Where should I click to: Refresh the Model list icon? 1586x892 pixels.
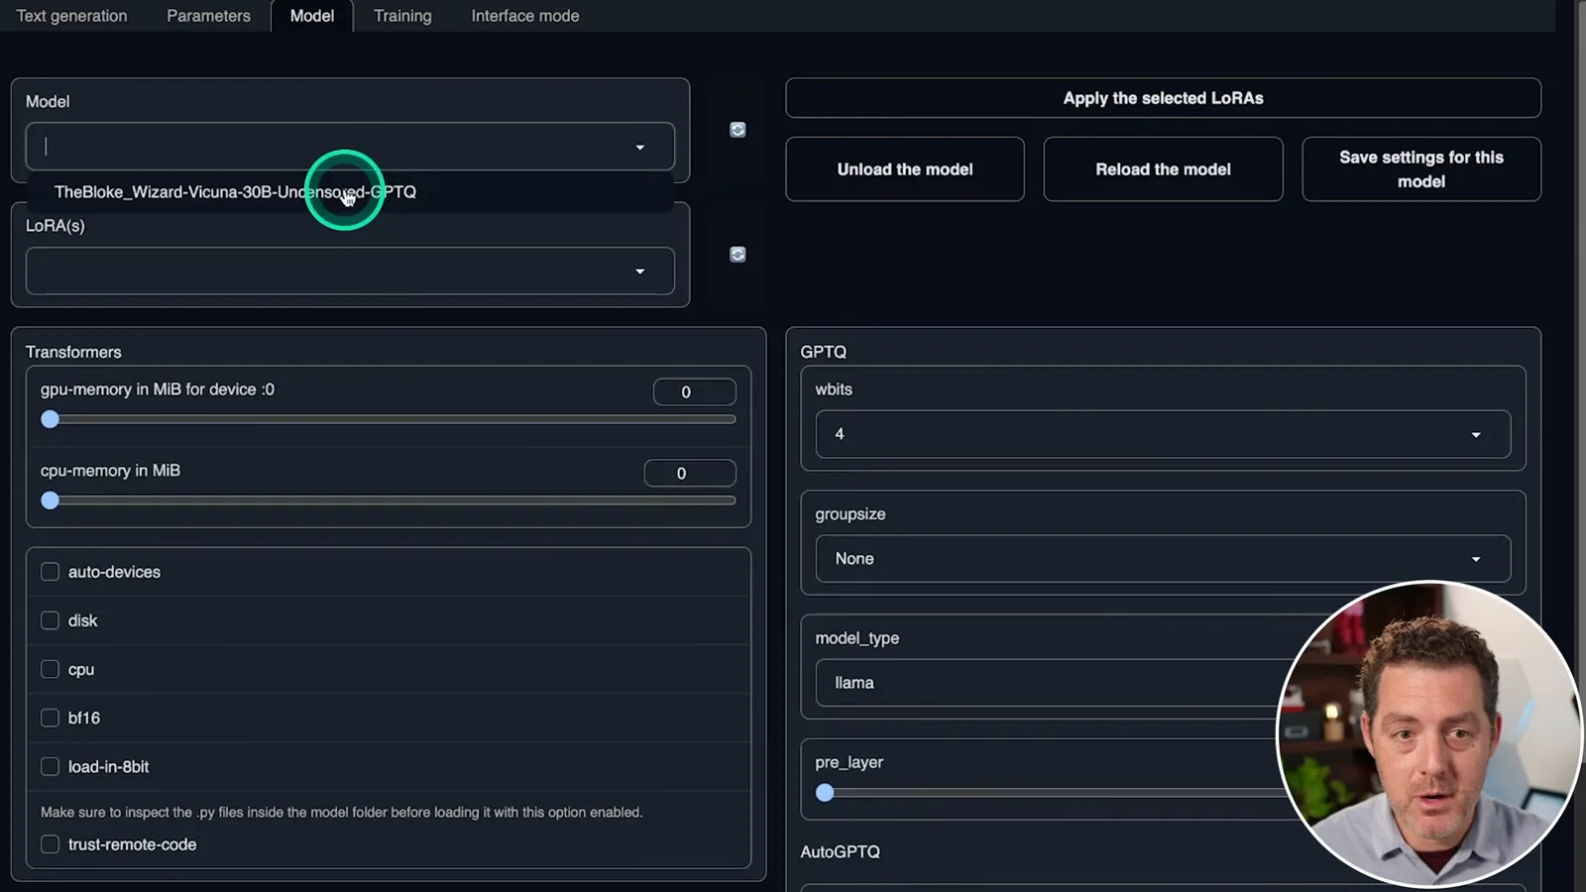[x=737, y=130]
